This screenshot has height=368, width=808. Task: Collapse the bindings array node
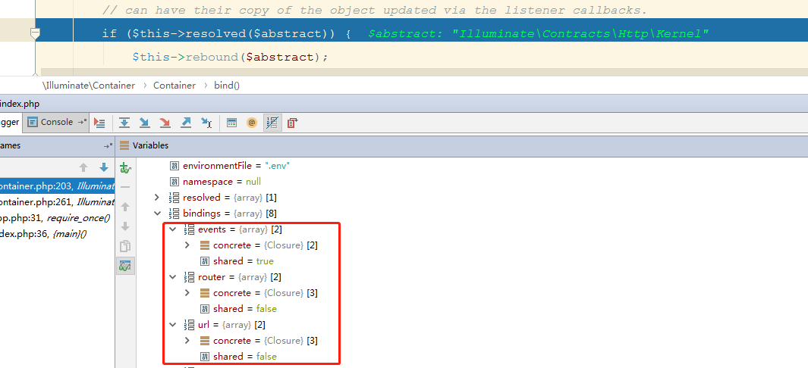tap(157, 214)
